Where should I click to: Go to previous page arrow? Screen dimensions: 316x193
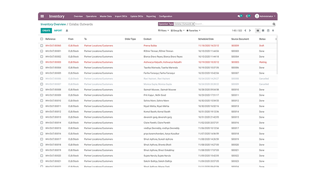click(245, 31)
